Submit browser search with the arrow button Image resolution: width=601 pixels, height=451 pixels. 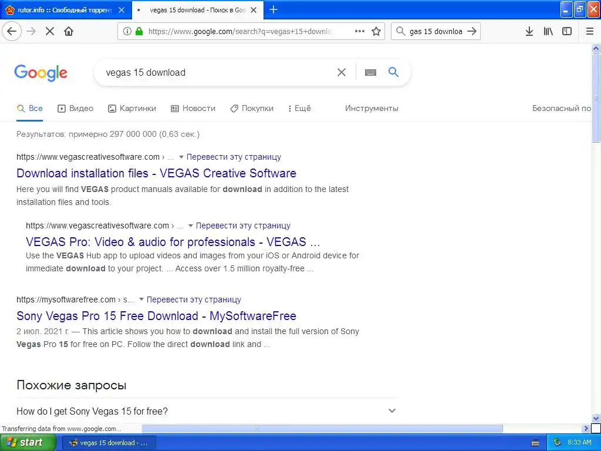pos(472,31)
